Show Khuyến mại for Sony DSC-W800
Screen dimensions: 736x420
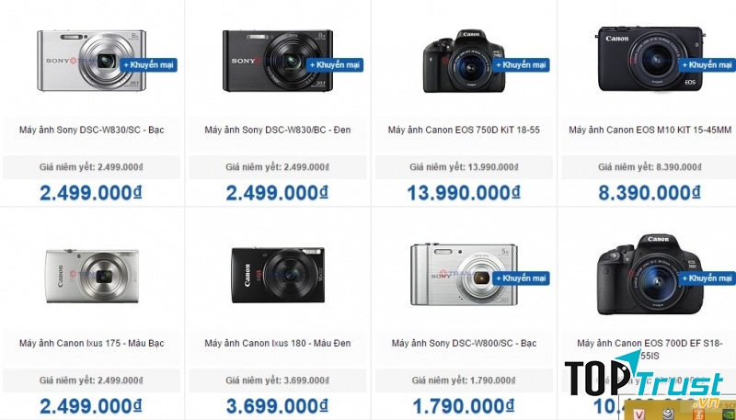click(521, 278)
